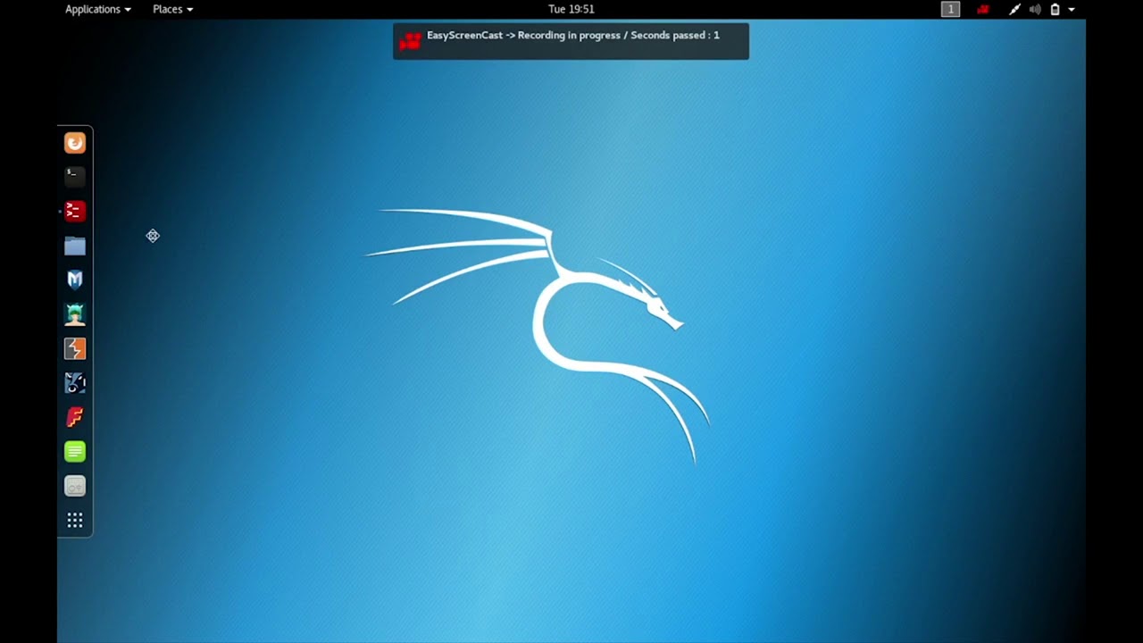The height and width of the screenshot is (643, 1143).
Task: Click the volume speaker icon
Action: (1035, 9)
